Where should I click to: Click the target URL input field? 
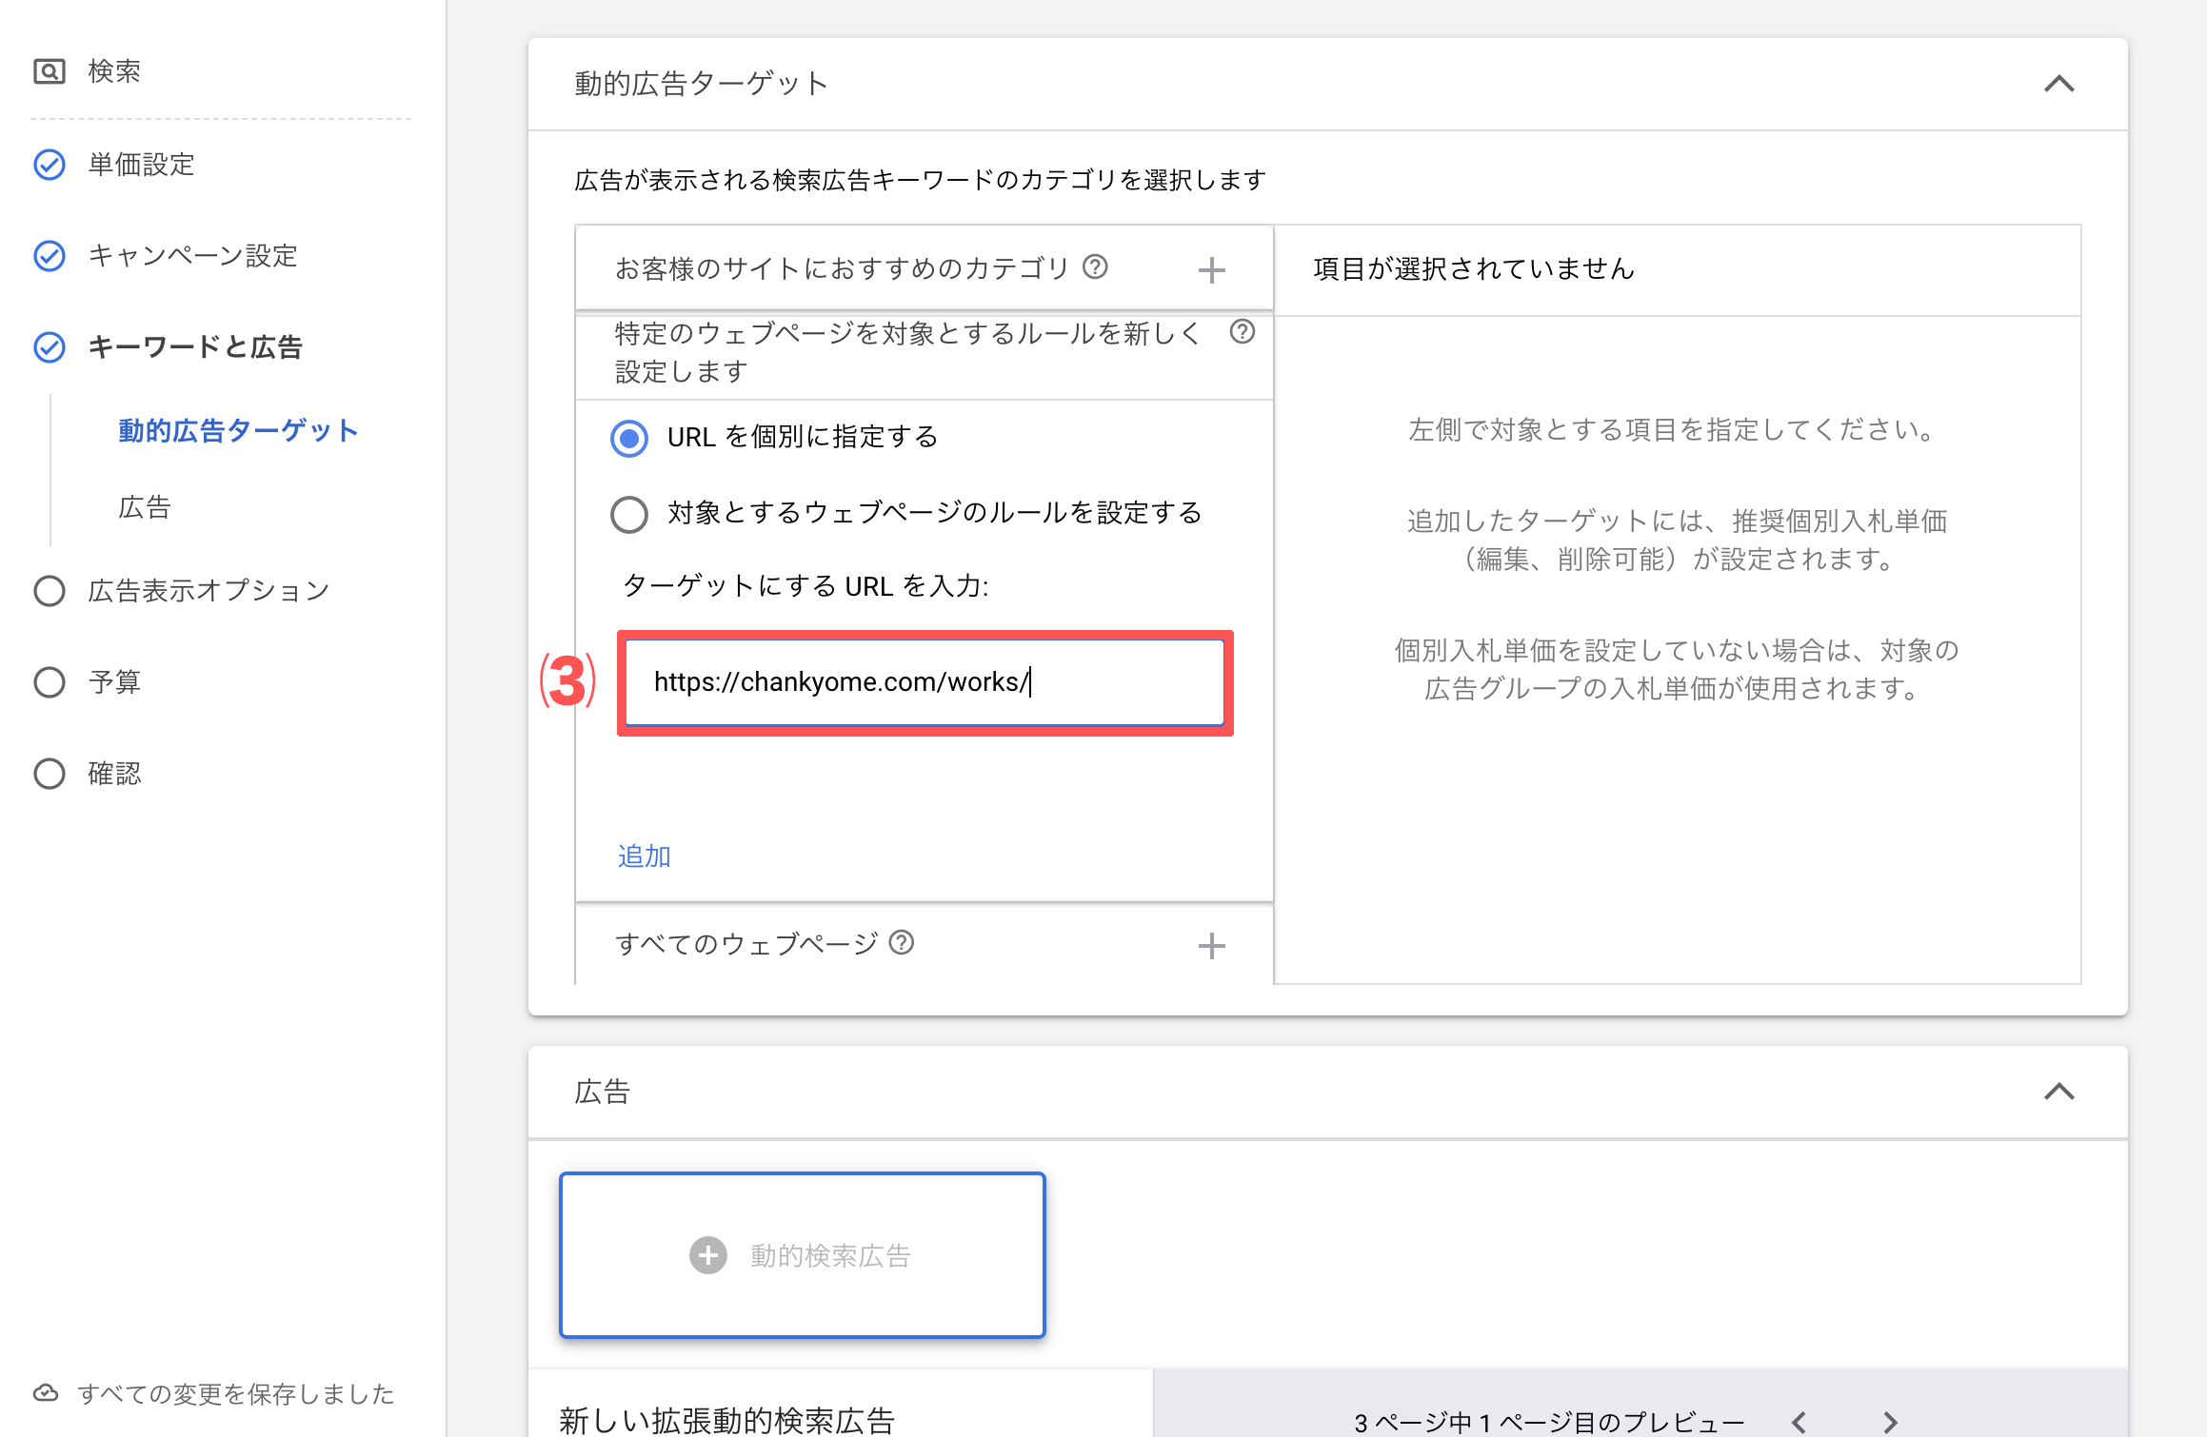924,682
